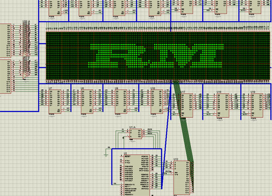Click the U1:A reference label text
Screen dimensions: 272x196
tap(132, 127)
